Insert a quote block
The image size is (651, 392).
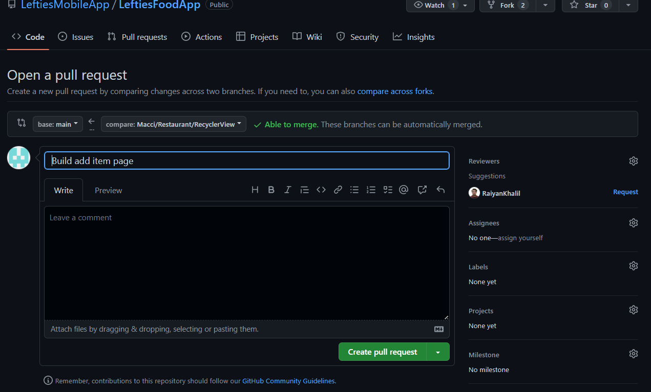[305, 190]
